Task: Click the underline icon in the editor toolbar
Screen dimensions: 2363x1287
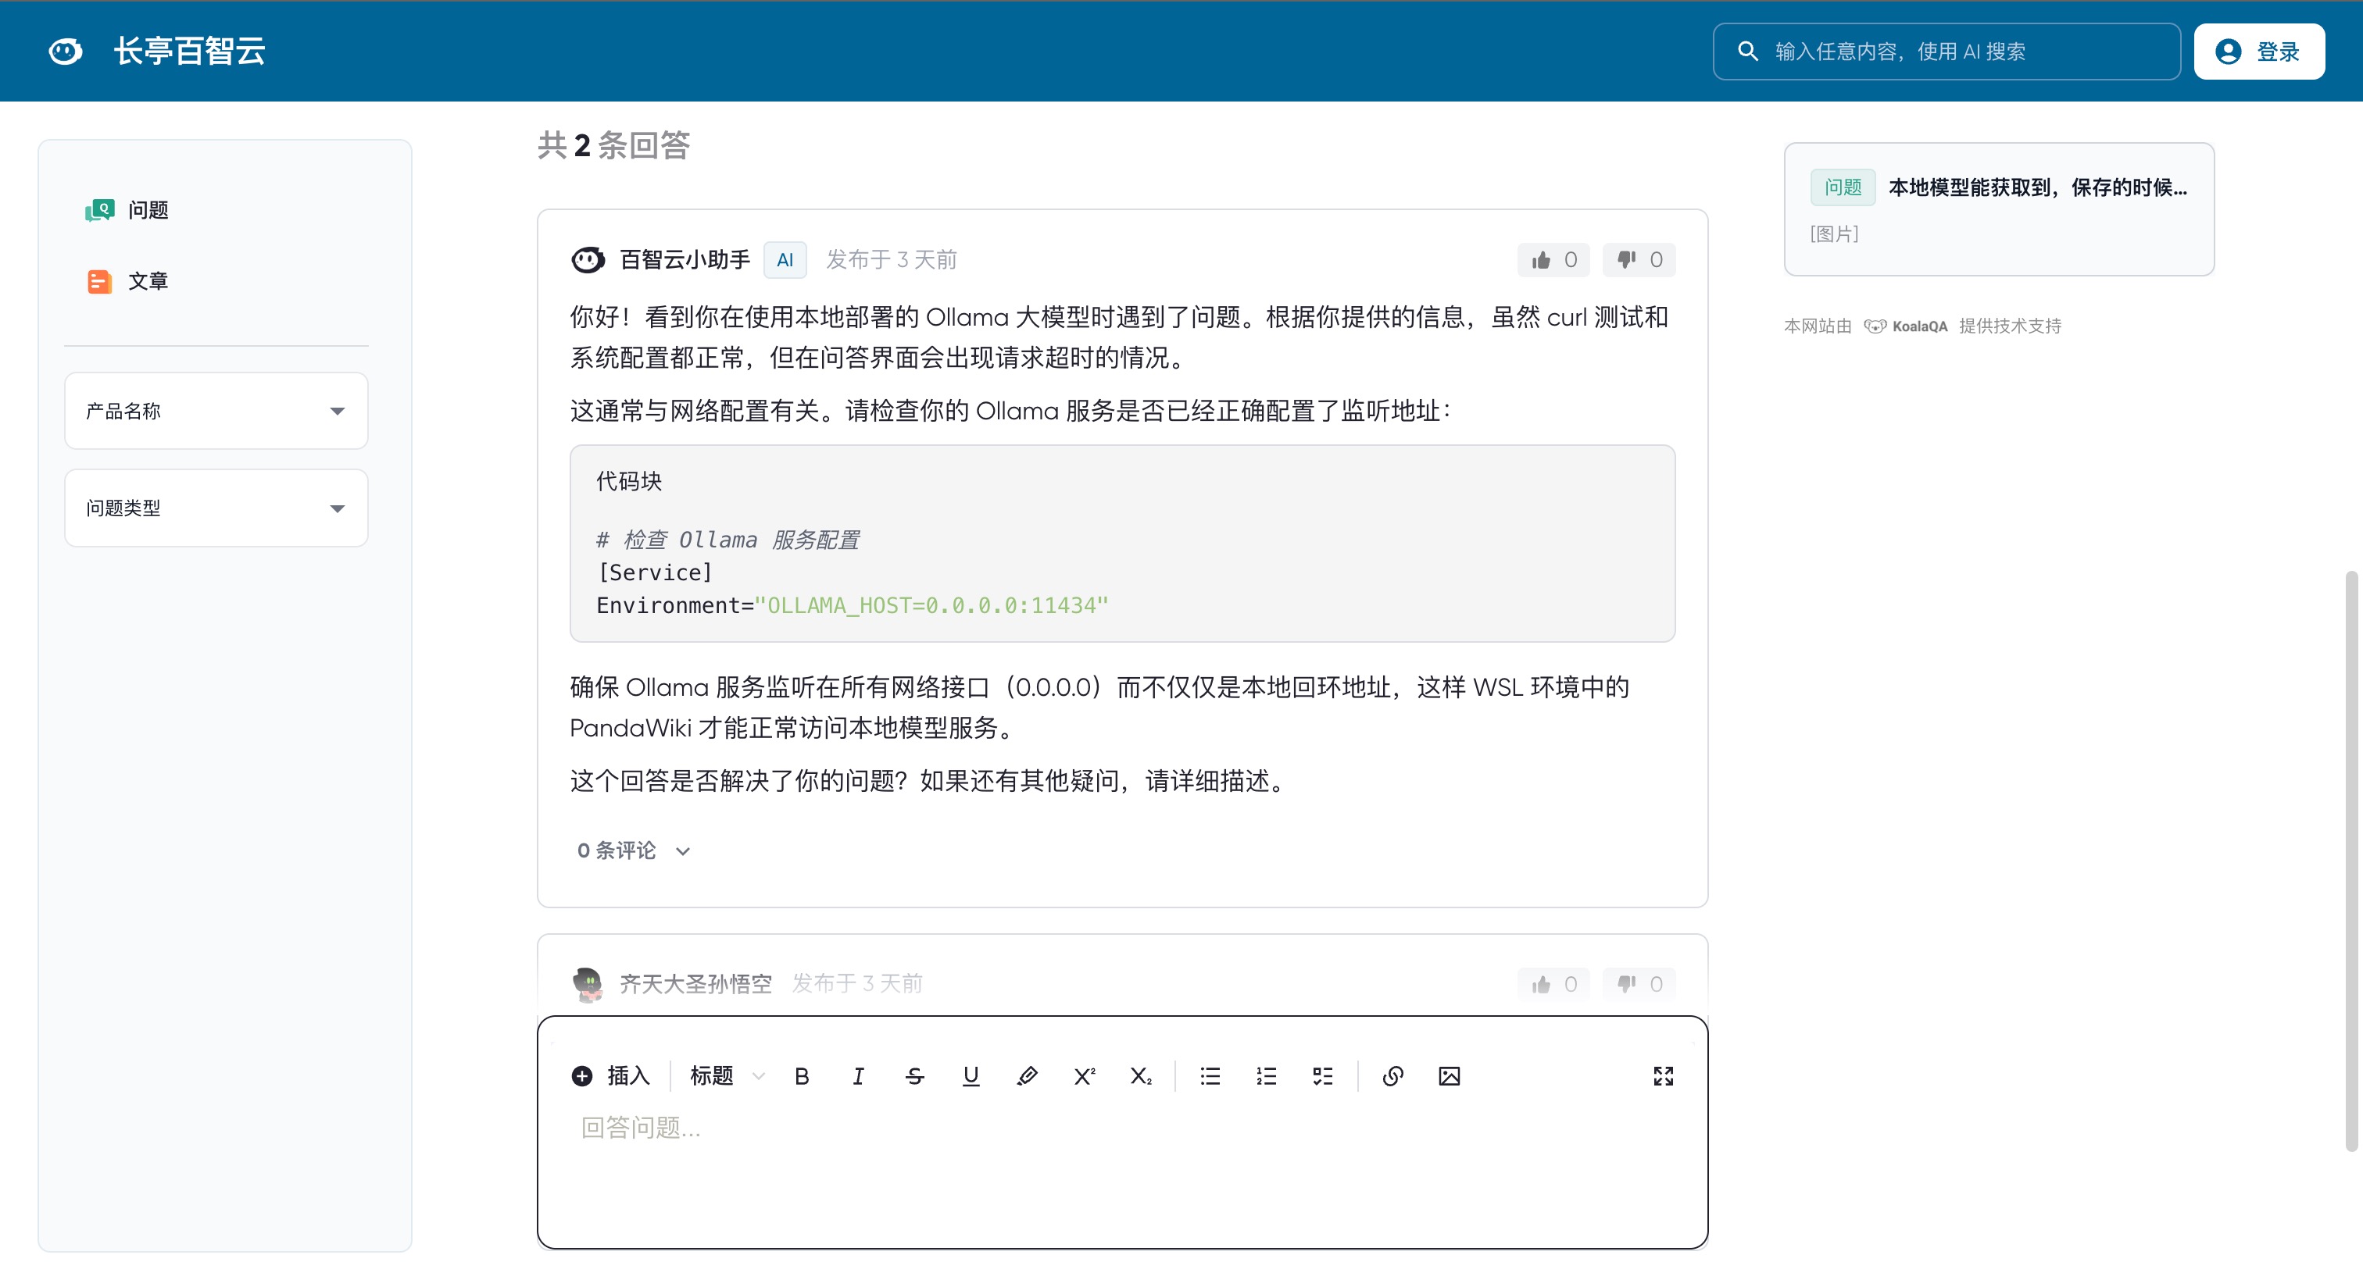Action: [970, 1076]
